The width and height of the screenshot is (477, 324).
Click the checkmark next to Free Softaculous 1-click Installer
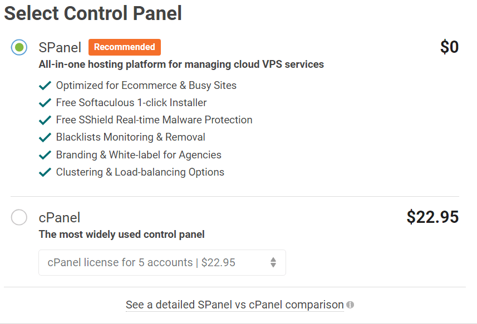pos(46,102)
